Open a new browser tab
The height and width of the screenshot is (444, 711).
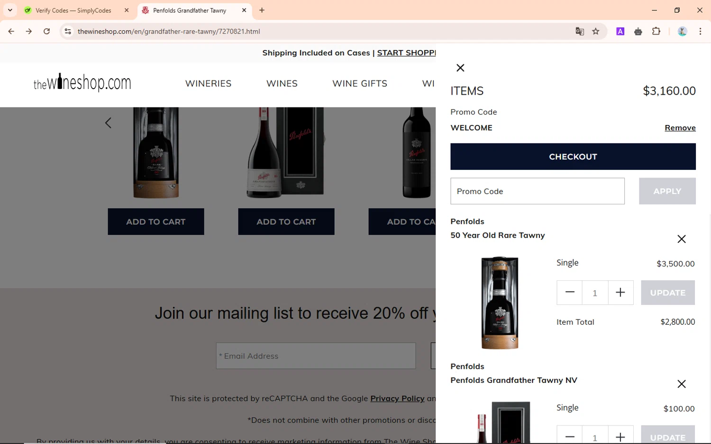click(x=262, y=10)
